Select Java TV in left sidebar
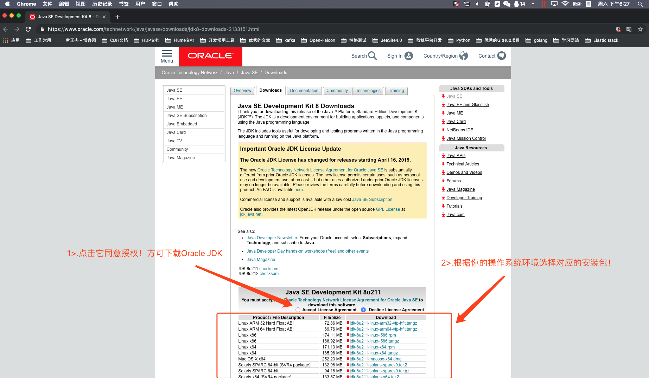The height and width of the screenshot is (378, 649). 194,141
